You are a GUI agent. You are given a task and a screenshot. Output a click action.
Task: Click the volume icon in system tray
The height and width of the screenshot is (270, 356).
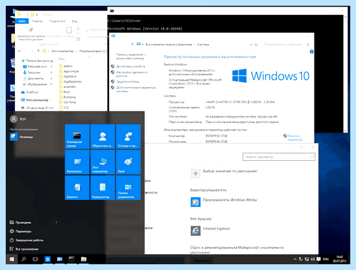point(313,259)
